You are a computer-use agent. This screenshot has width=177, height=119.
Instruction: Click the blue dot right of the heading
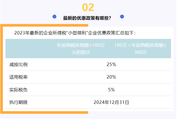pos(122,16)
